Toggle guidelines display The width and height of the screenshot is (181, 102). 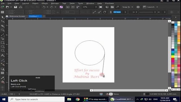pyautogui.click(x=117, y=7)
